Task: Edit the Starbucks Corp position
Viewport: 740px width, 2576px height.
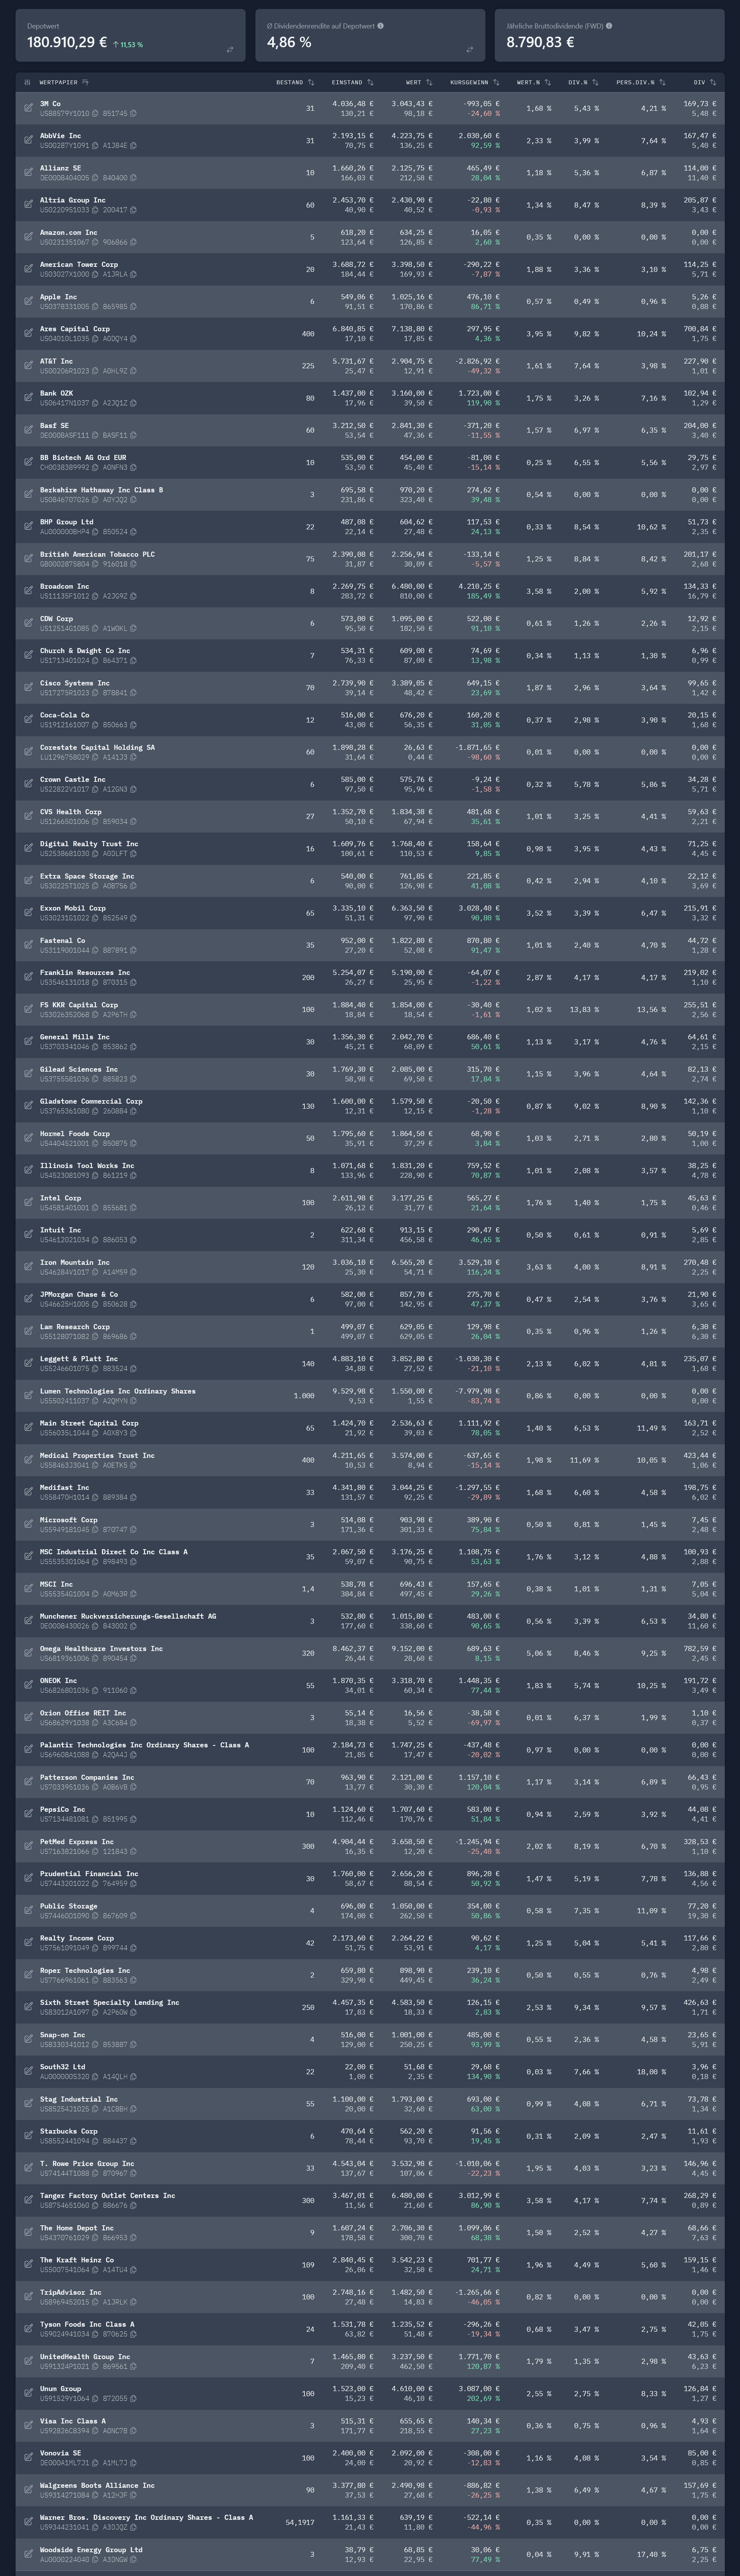Action: pos(28,2136)
